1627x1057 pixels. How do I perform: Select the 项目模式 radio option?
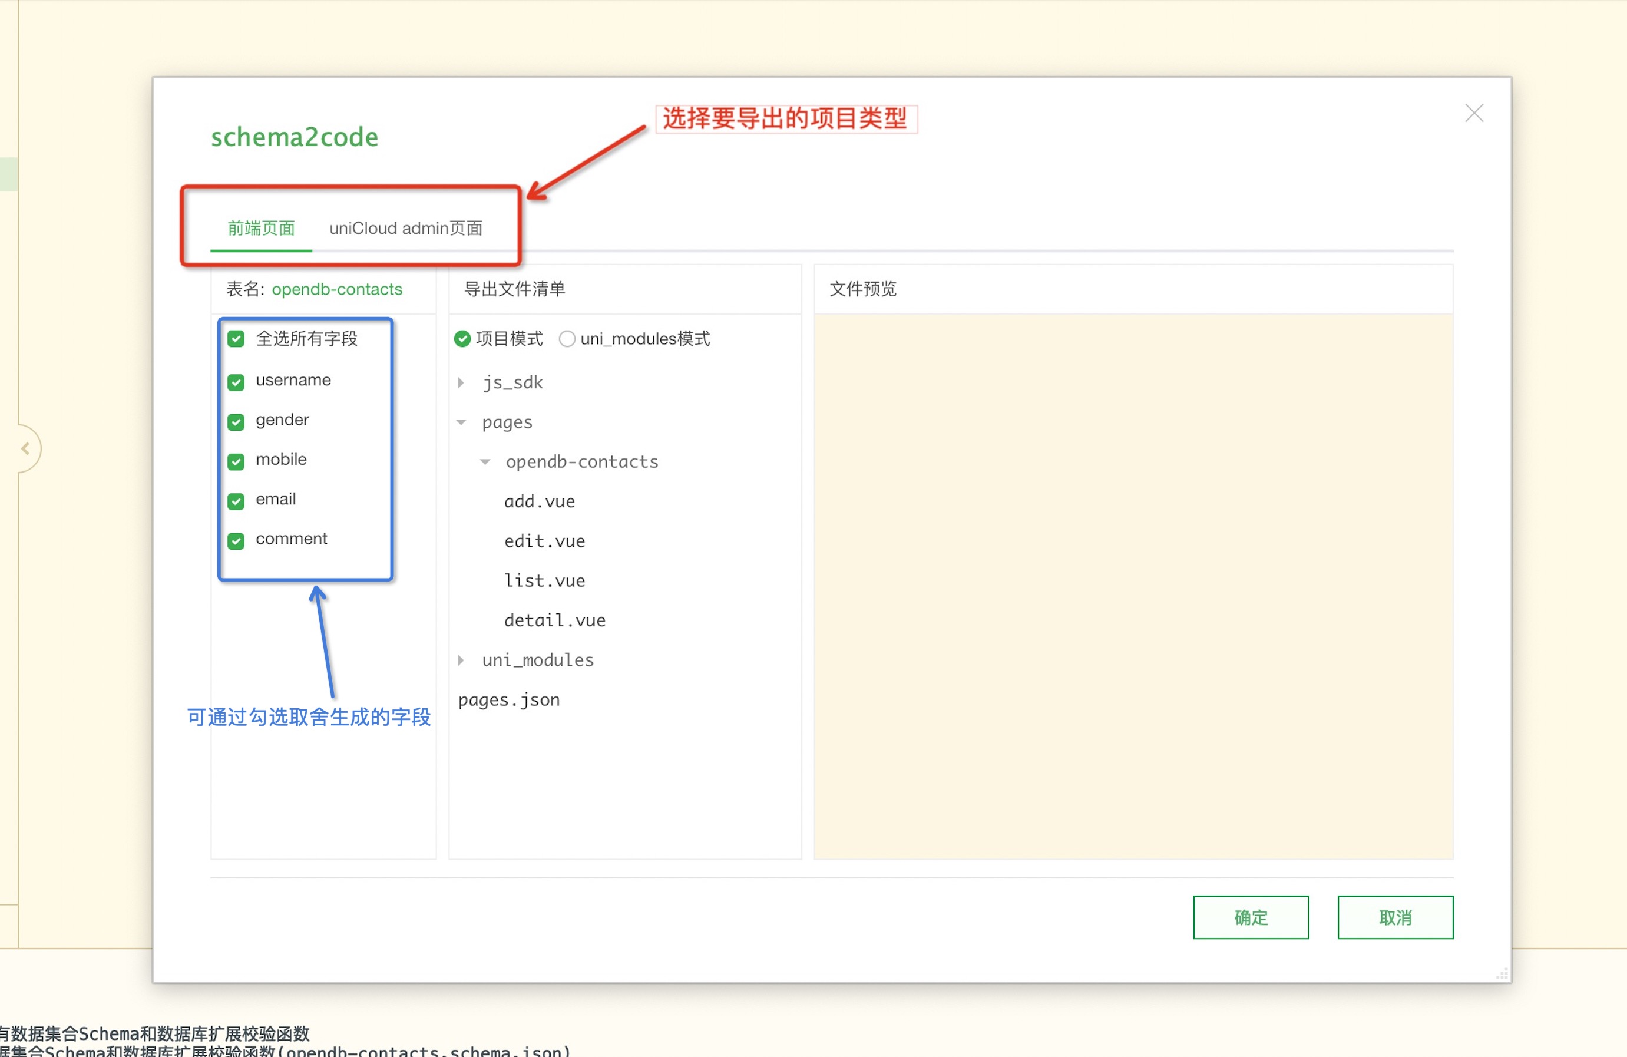point(463,339)
